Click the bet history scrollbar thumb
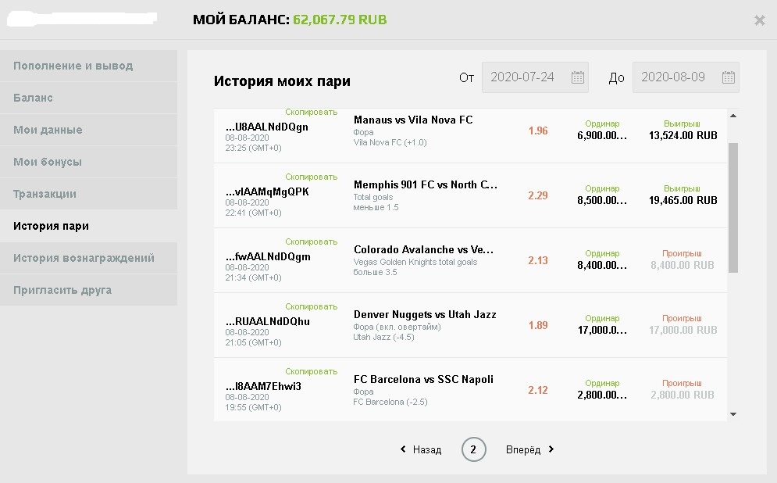Screen dimensions: 777x483 (x=733, y=208)
